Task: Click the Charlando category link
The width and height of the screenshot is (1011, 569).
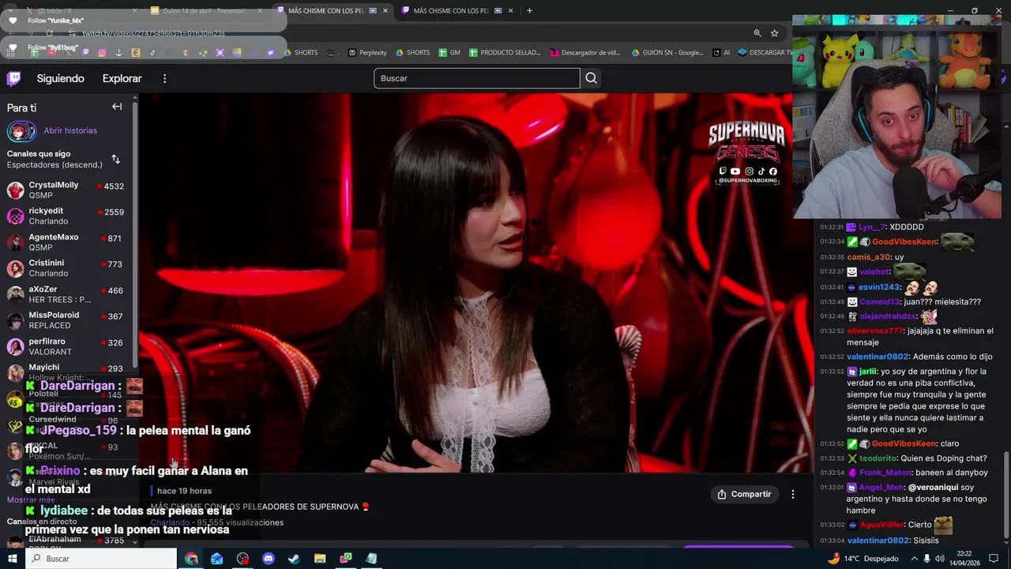Action: click(x=170, y=522)
